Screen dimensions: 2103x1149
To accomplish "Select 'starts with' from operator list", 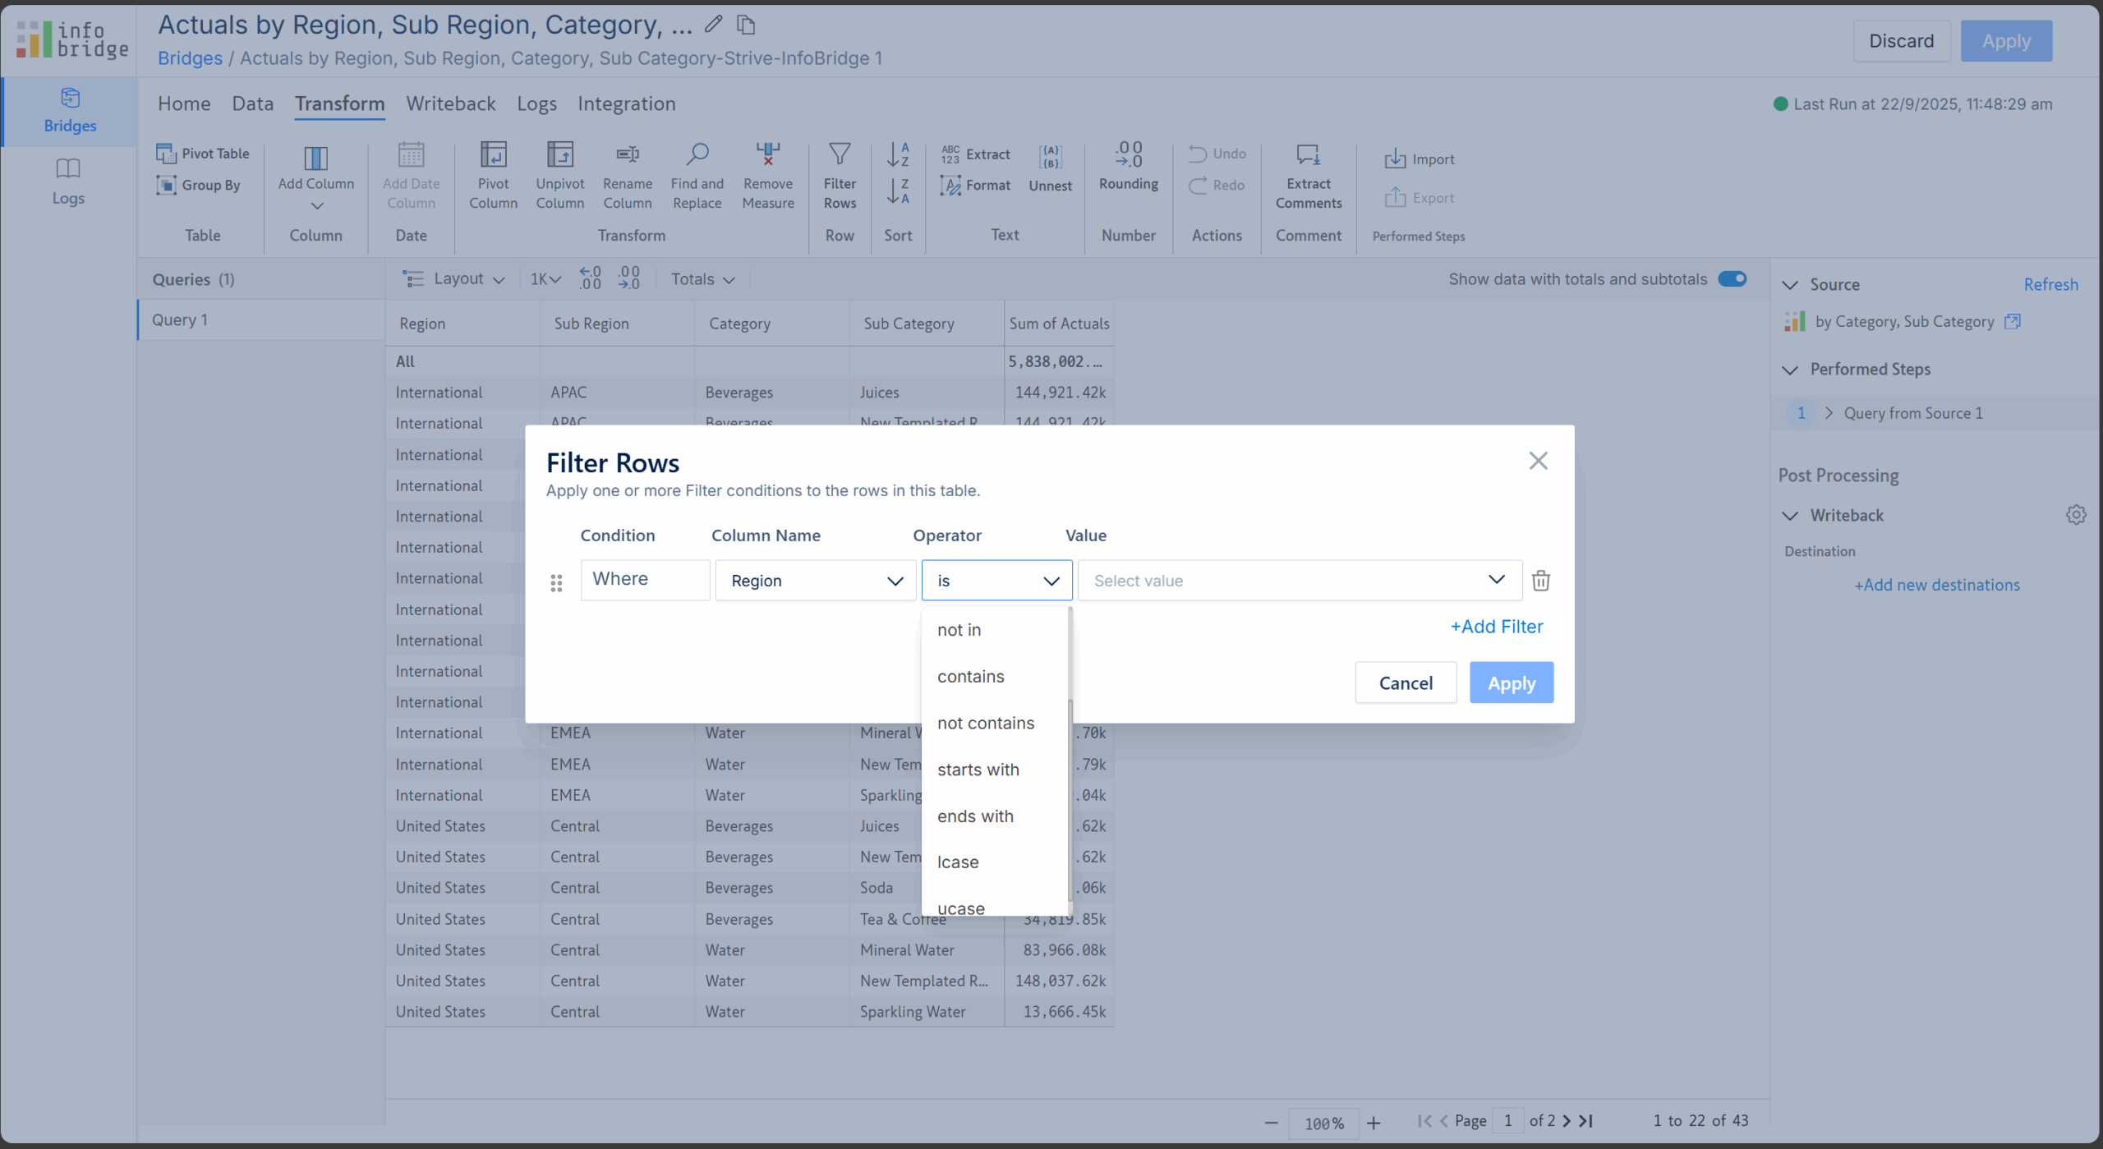I will click(x=978, y=770).
